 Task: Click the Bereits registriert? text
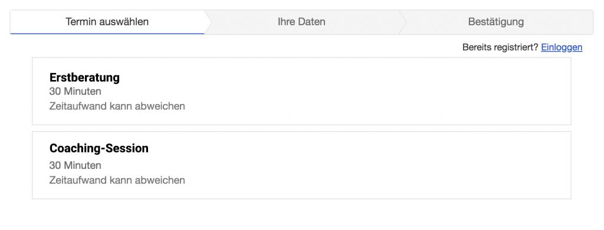tap(500, 47)
